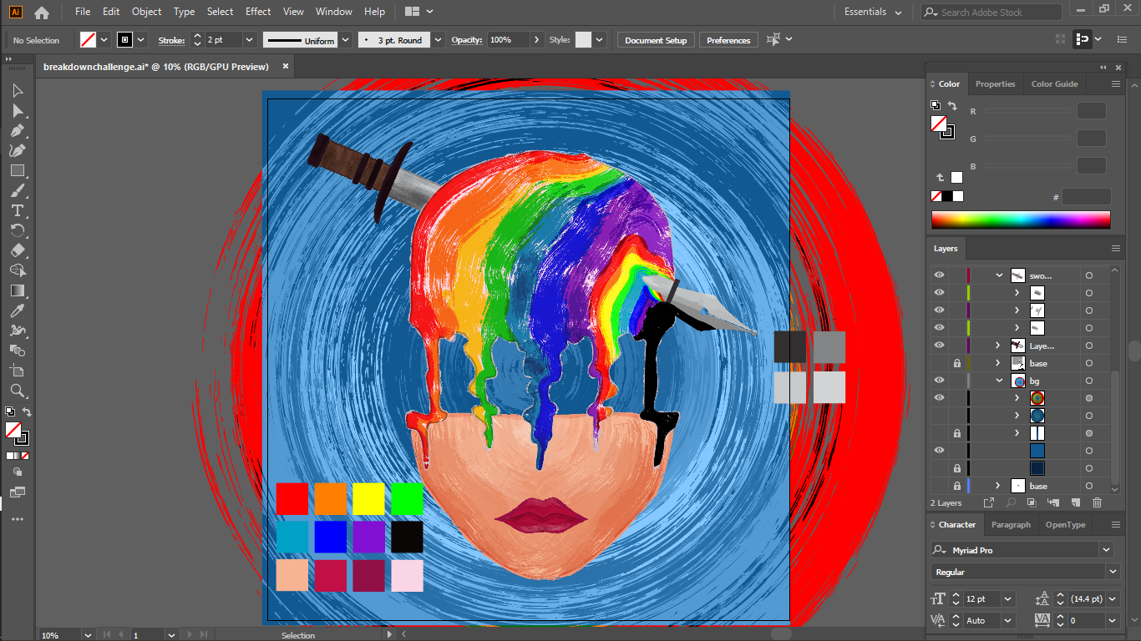
Task: Select the Rotate tool
Action: pos(18,230)
